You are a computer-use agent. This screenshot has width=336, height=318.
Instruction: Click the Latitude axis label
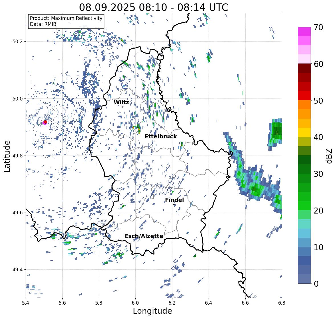tap(7, 156)
